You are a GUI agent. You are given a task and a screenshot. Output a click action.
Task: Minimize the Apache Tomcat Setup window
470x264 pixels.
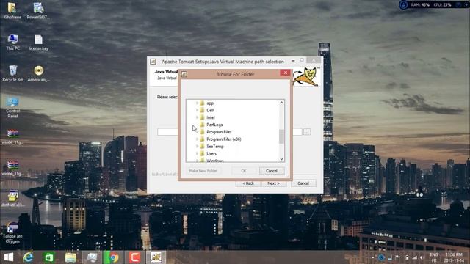(293, 61)
